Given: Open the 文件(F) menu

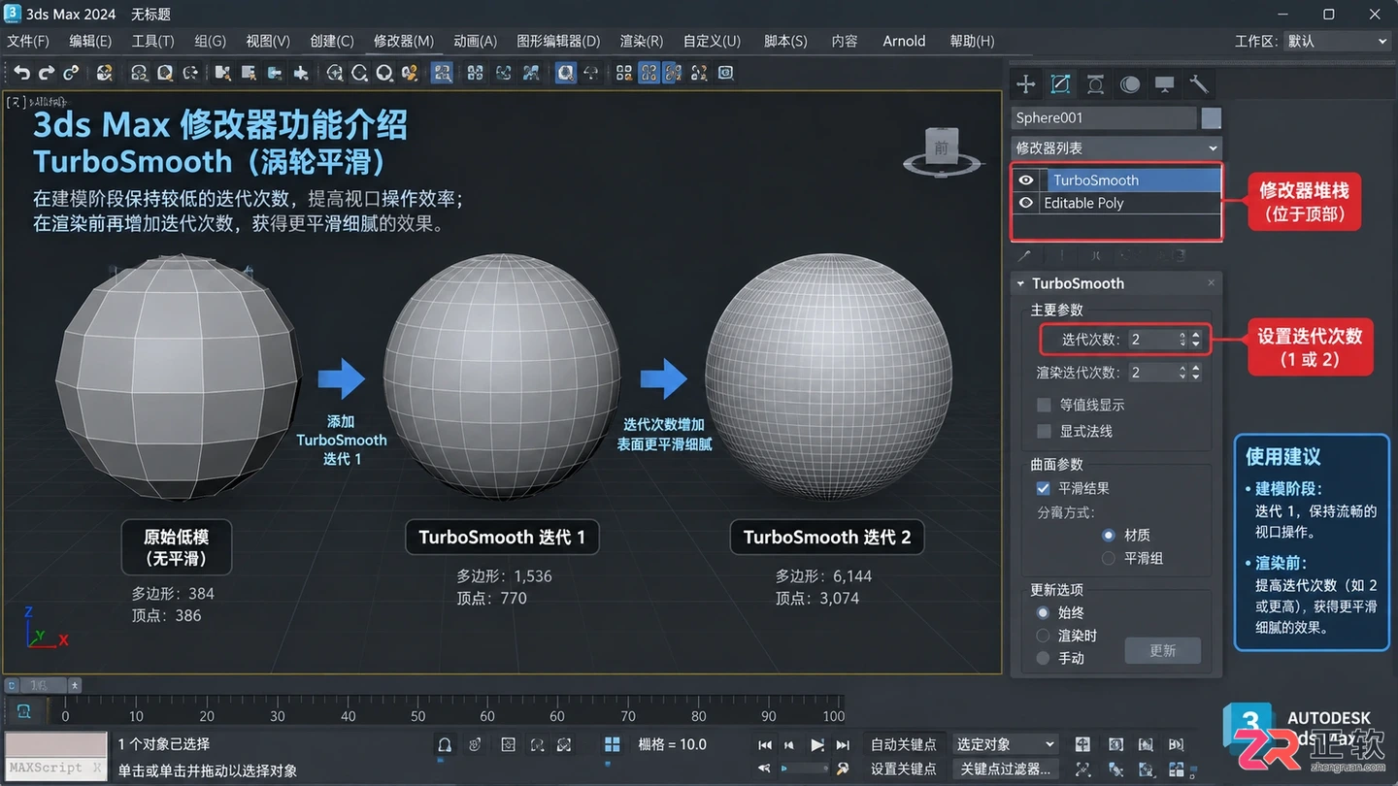Looking at the screenshot, I should coord(28,41).
